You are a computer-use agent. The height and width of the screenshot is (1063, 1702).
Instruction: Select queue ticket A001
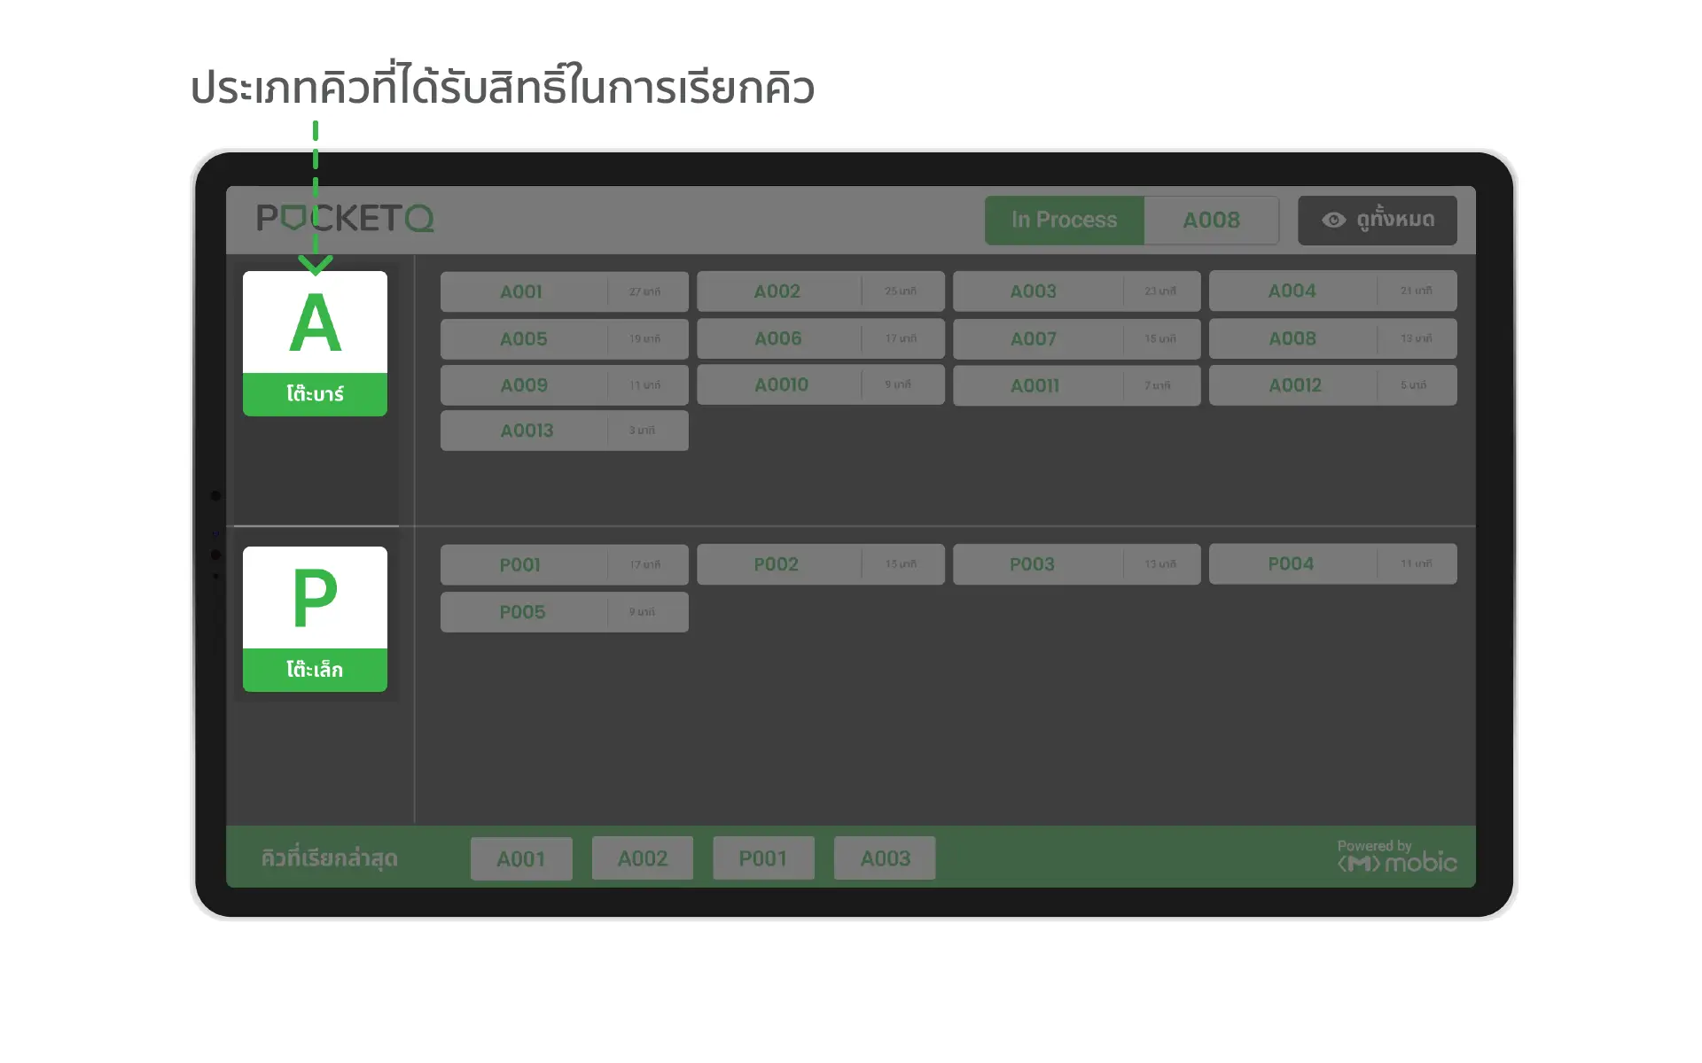[x=564, y=291]
